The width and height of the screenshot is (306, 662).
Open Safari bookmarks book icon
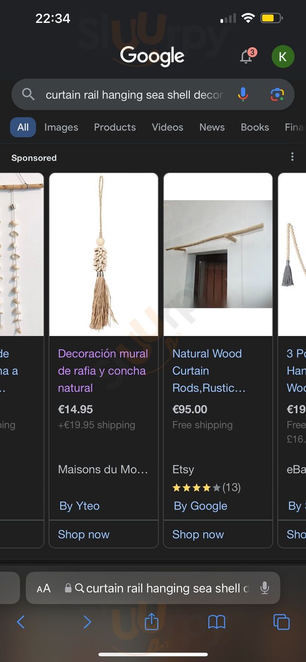216,622
